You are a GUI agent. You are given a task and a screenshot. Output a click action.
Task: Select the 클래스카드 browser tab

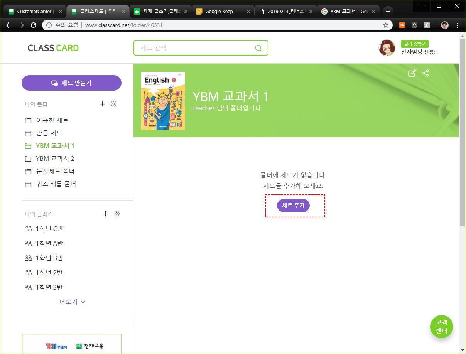coord(97,12)
